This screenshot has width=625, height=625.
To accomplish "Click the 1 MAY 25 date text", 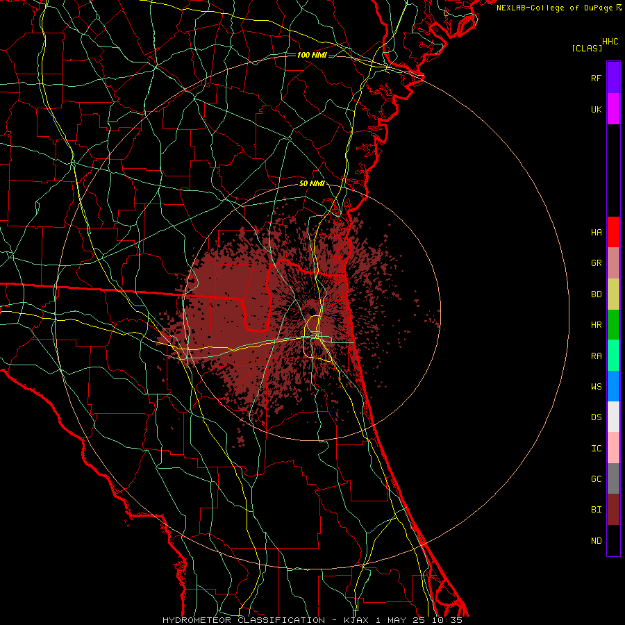I will [x=401, y=620].
